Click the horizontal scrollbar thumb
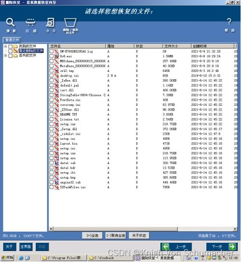This screenshot has width=241, height=262. click(115, 229)
